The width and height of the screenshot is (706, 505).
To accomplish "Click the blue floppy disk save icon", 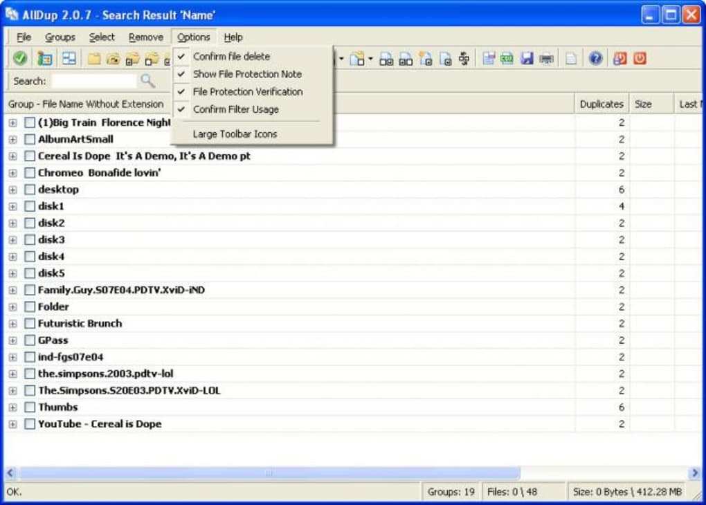I will click(x=527, y=59).
